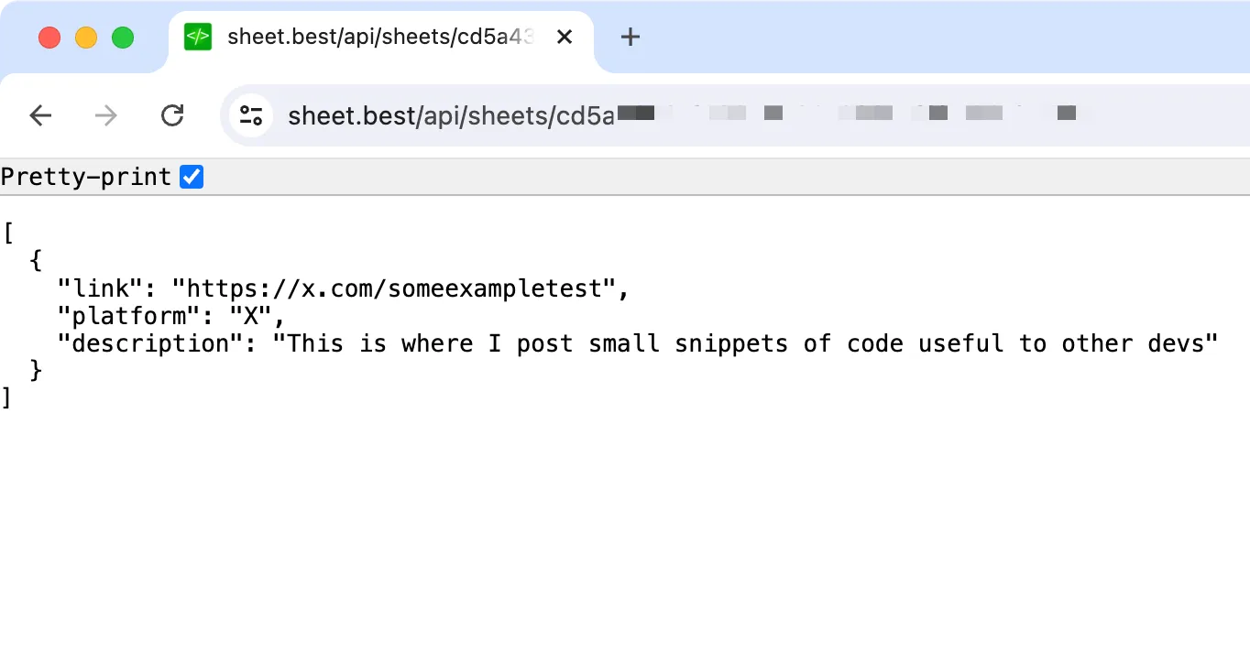Close the browser window with red button
1250x652 pixels.
click(x=49, y=38)
